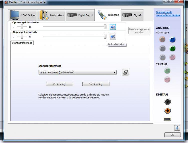This screenshot has width=188, height=143.
Task: Open the DigitalIn tab
Action: [132, 15]
